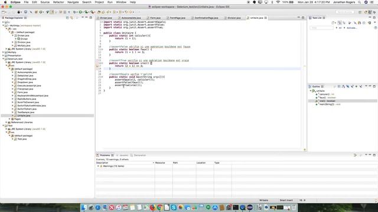378x212 pixels.
Task: Toggle Focus on Workweek in Task List toolbar
Action: [x=350, y=23]
